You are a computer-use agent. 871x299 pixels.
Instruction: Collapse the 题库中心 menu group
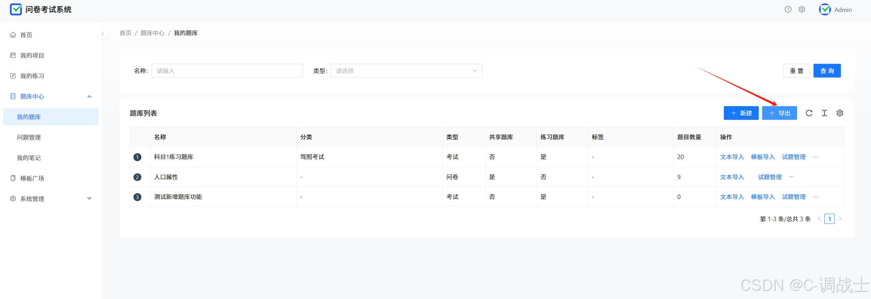click(x=51, y=96)
